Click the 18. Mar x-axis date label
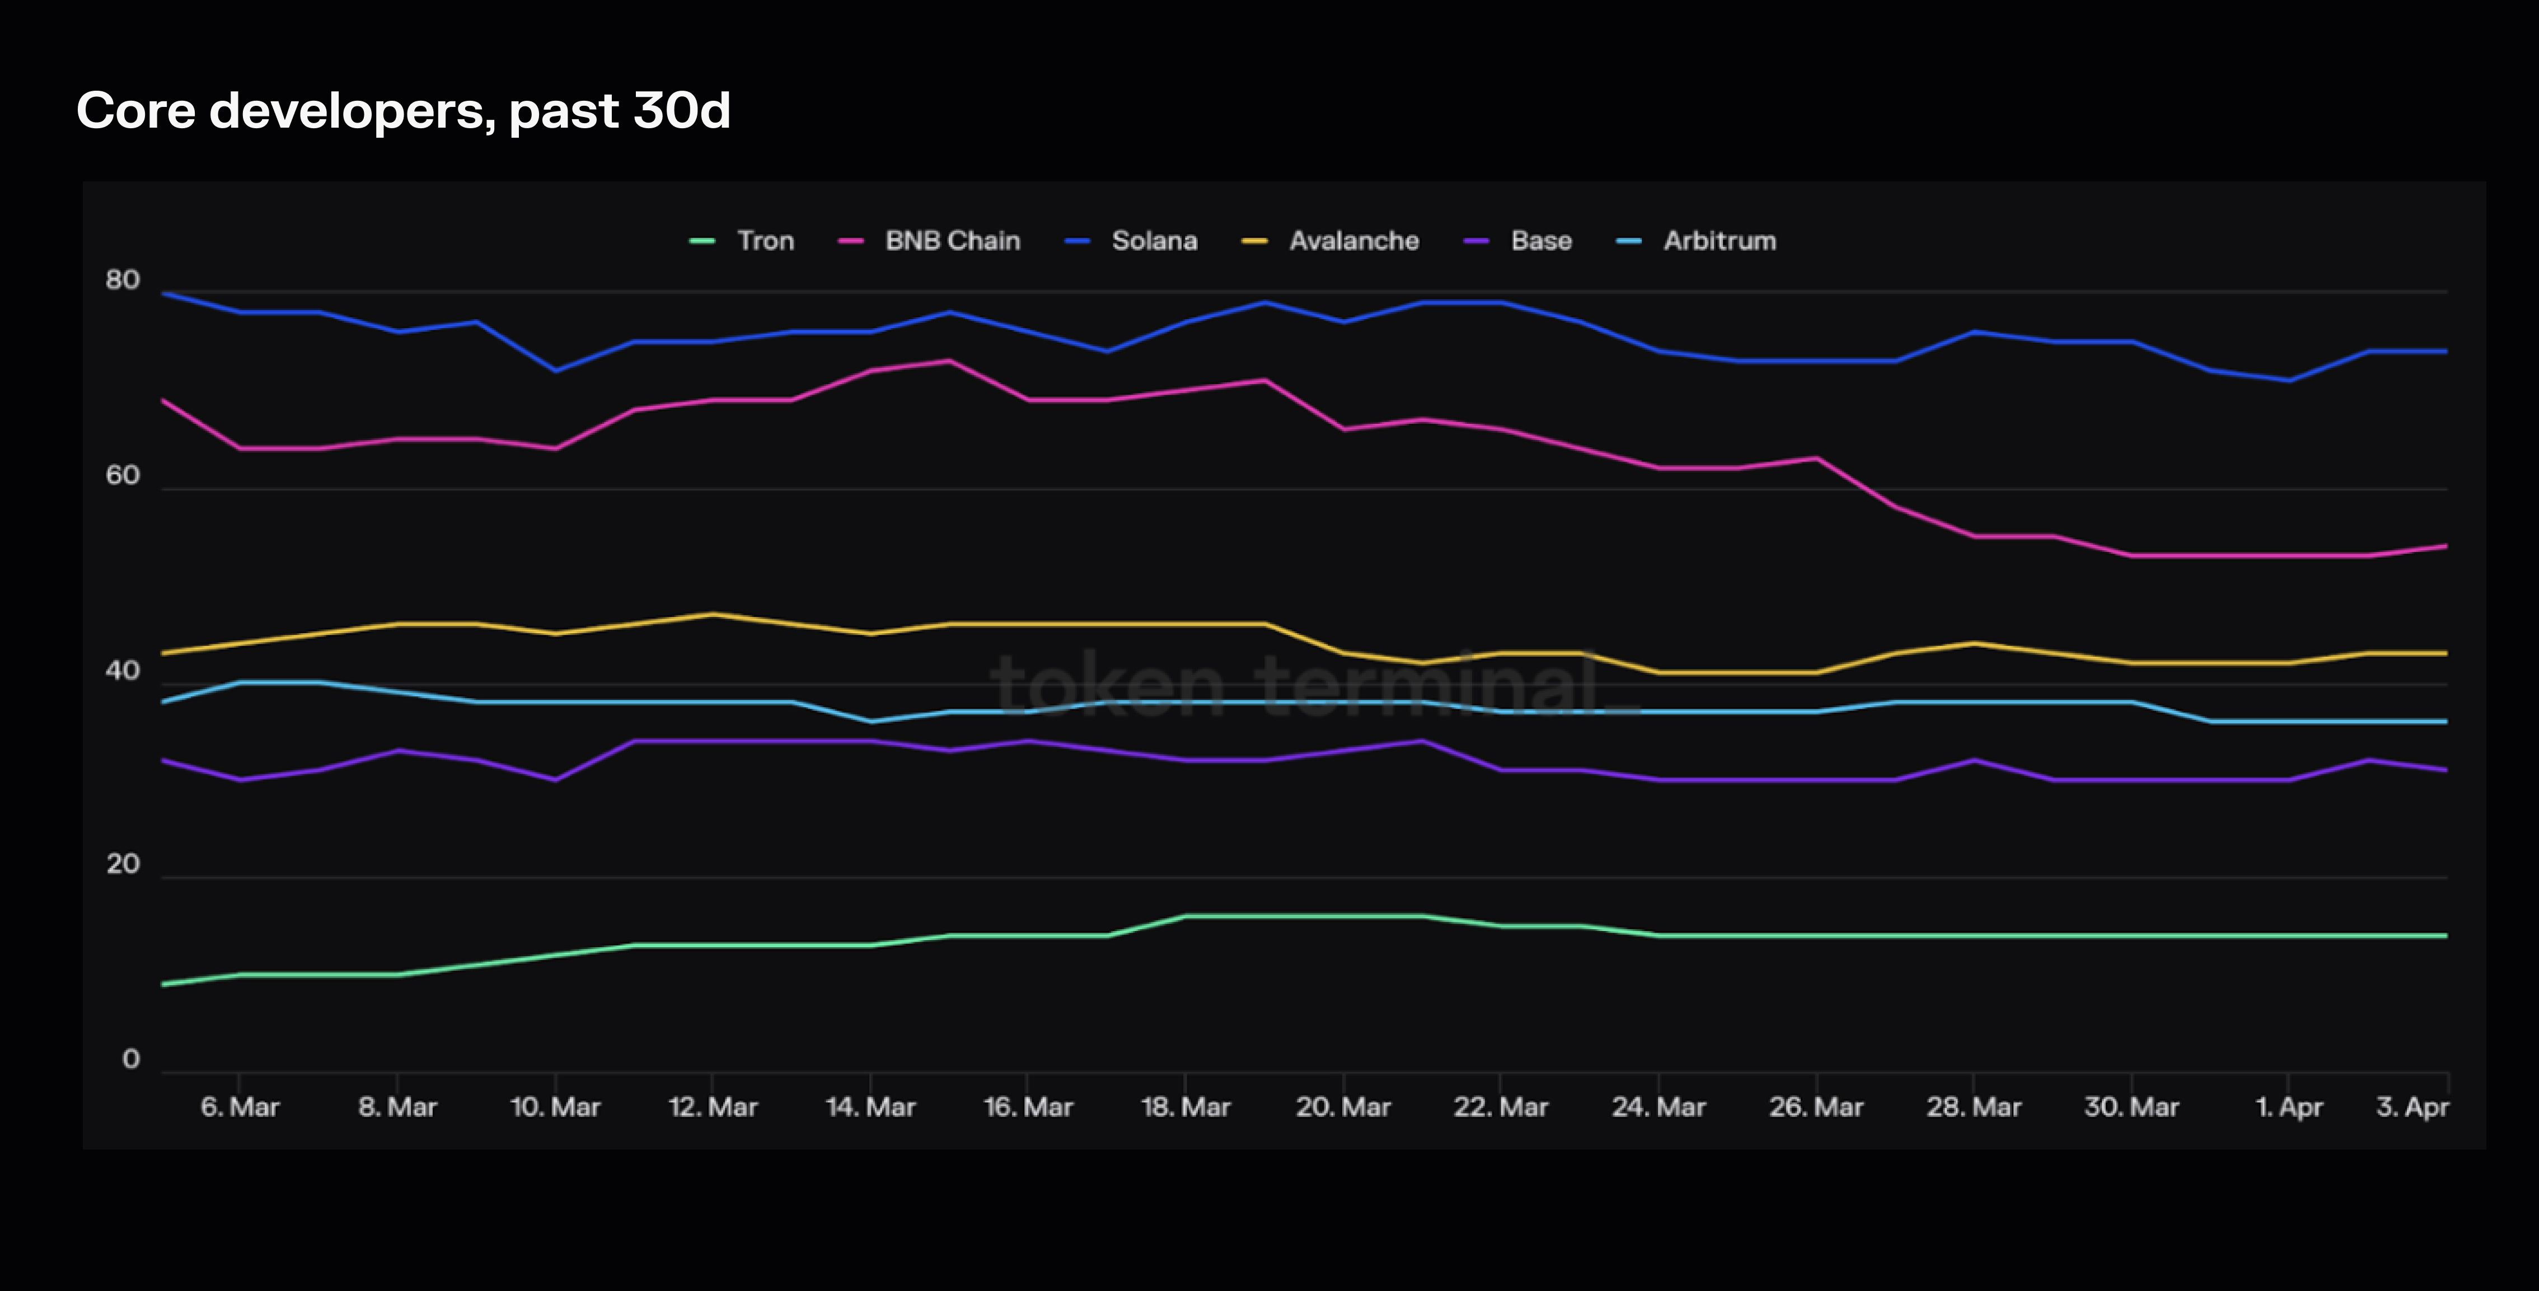 coord(1185,1108)
